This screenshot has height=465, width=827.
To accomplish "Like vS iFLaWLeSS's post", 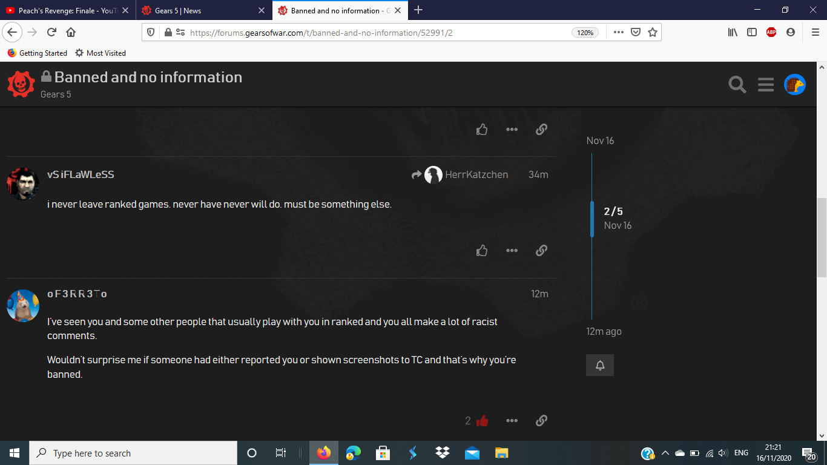I will click(x=482, y=251).
